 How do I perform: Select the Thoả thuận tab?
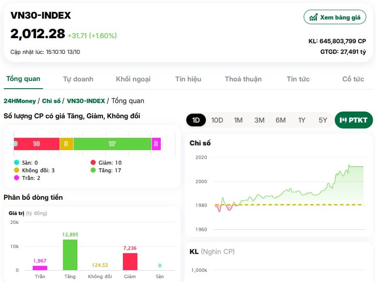coord(243,79)
